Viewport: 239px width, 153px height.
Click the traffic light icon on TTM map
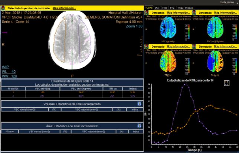tap(147, 47)
